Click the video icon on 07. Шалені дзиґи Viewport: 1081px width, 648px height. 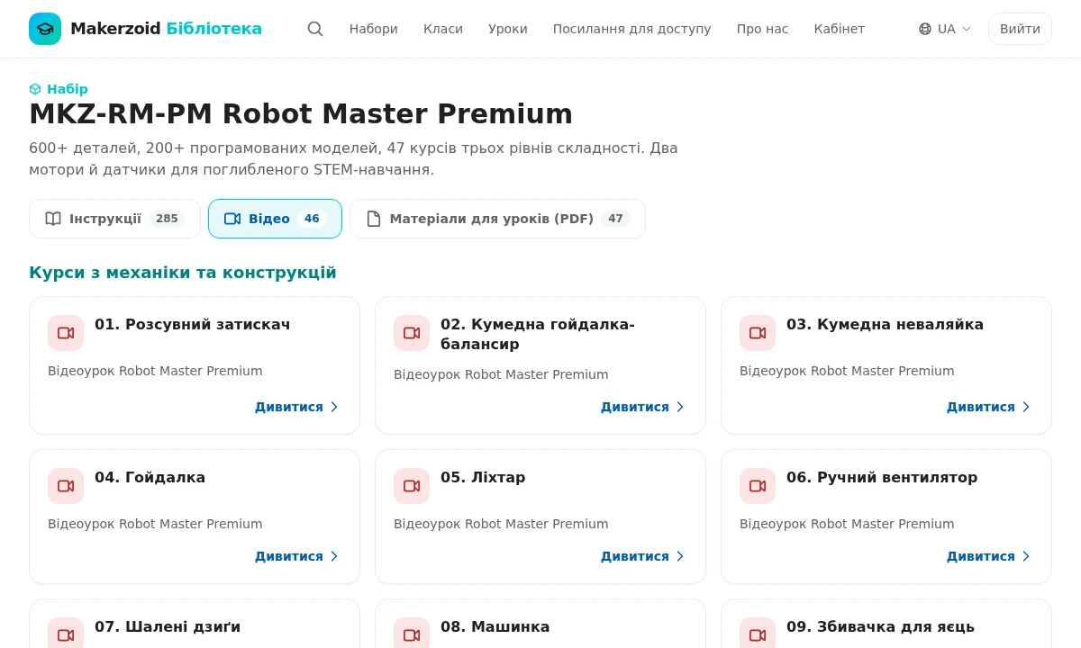[x=66, y=633]
